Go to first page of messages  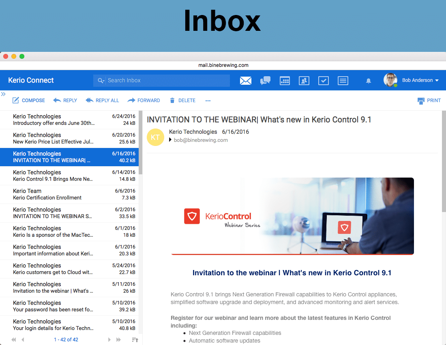click(14, 340)
